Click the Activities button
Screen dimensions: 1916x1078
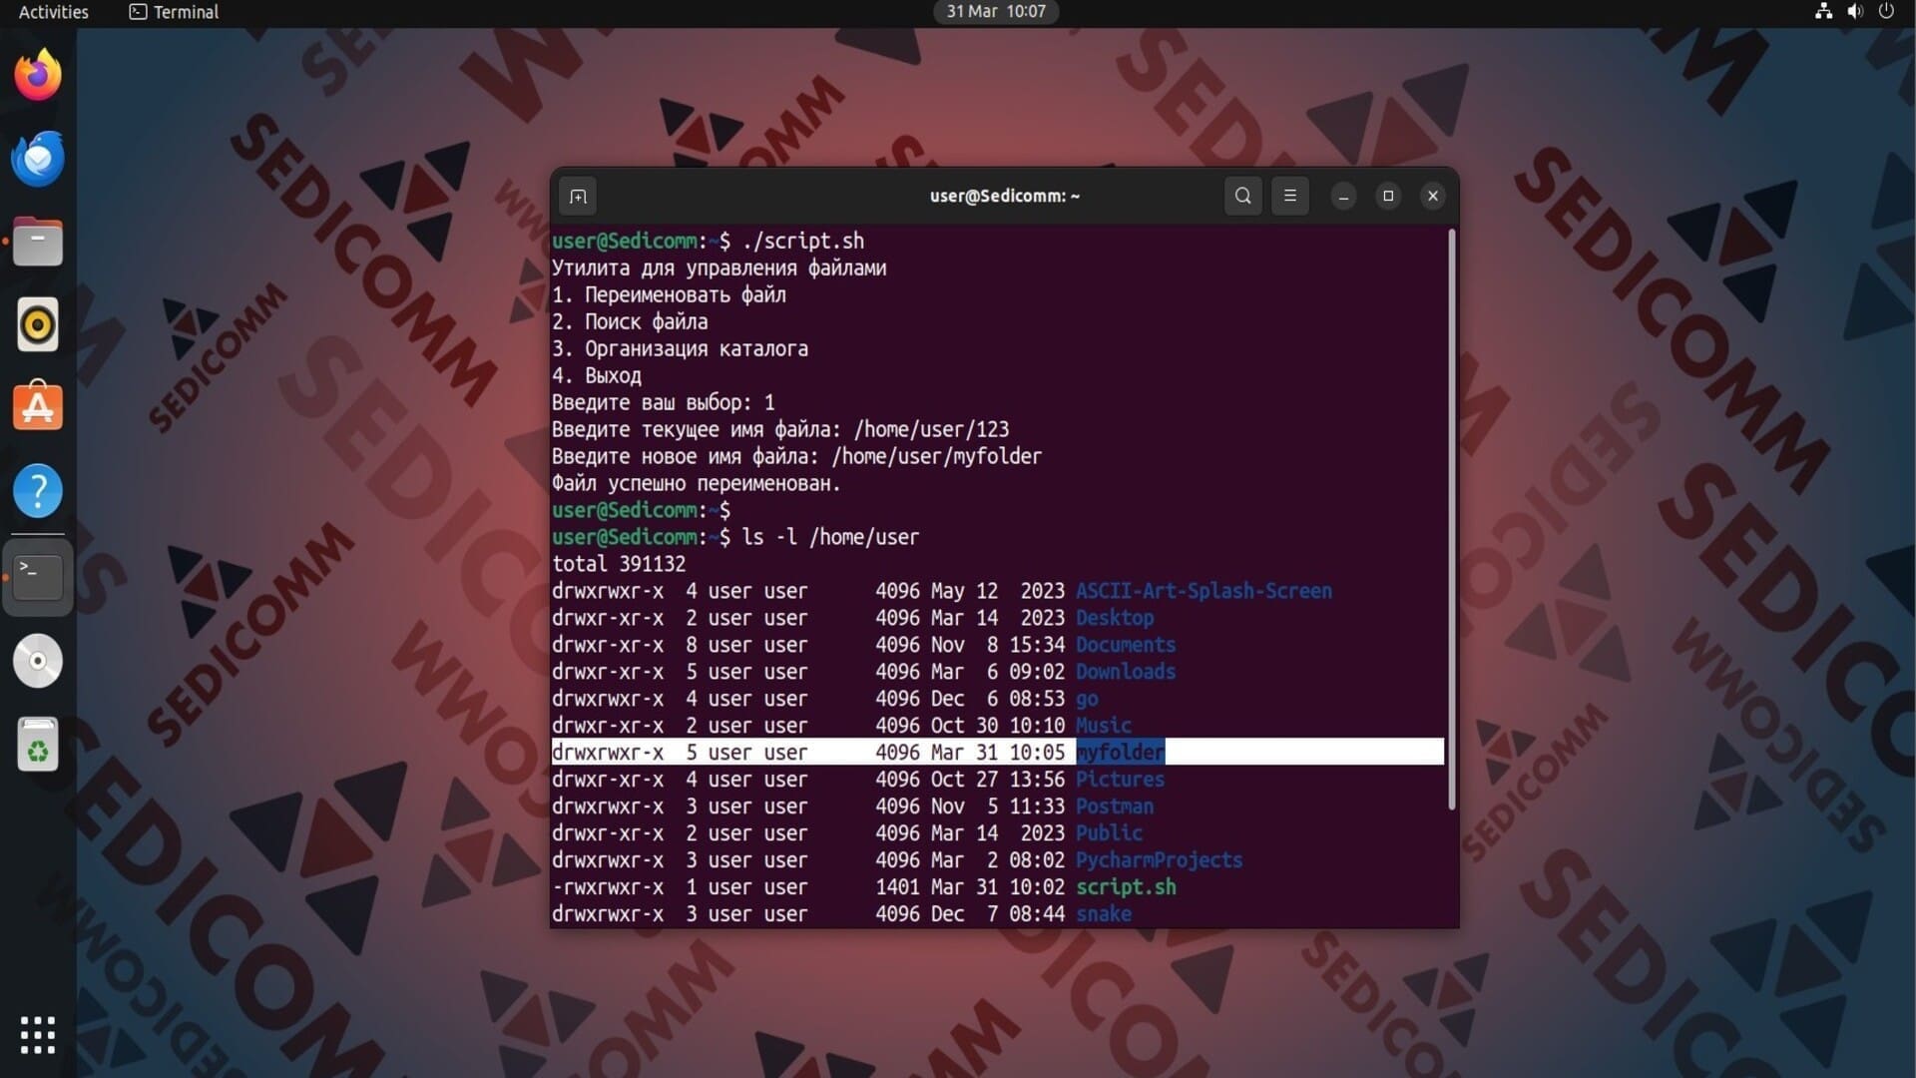coord(54,12)
